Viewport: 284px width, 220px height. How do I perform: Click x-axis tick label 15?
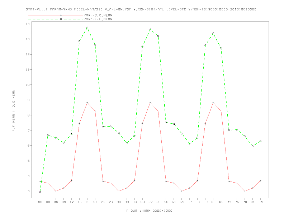(x=79, y=202)
